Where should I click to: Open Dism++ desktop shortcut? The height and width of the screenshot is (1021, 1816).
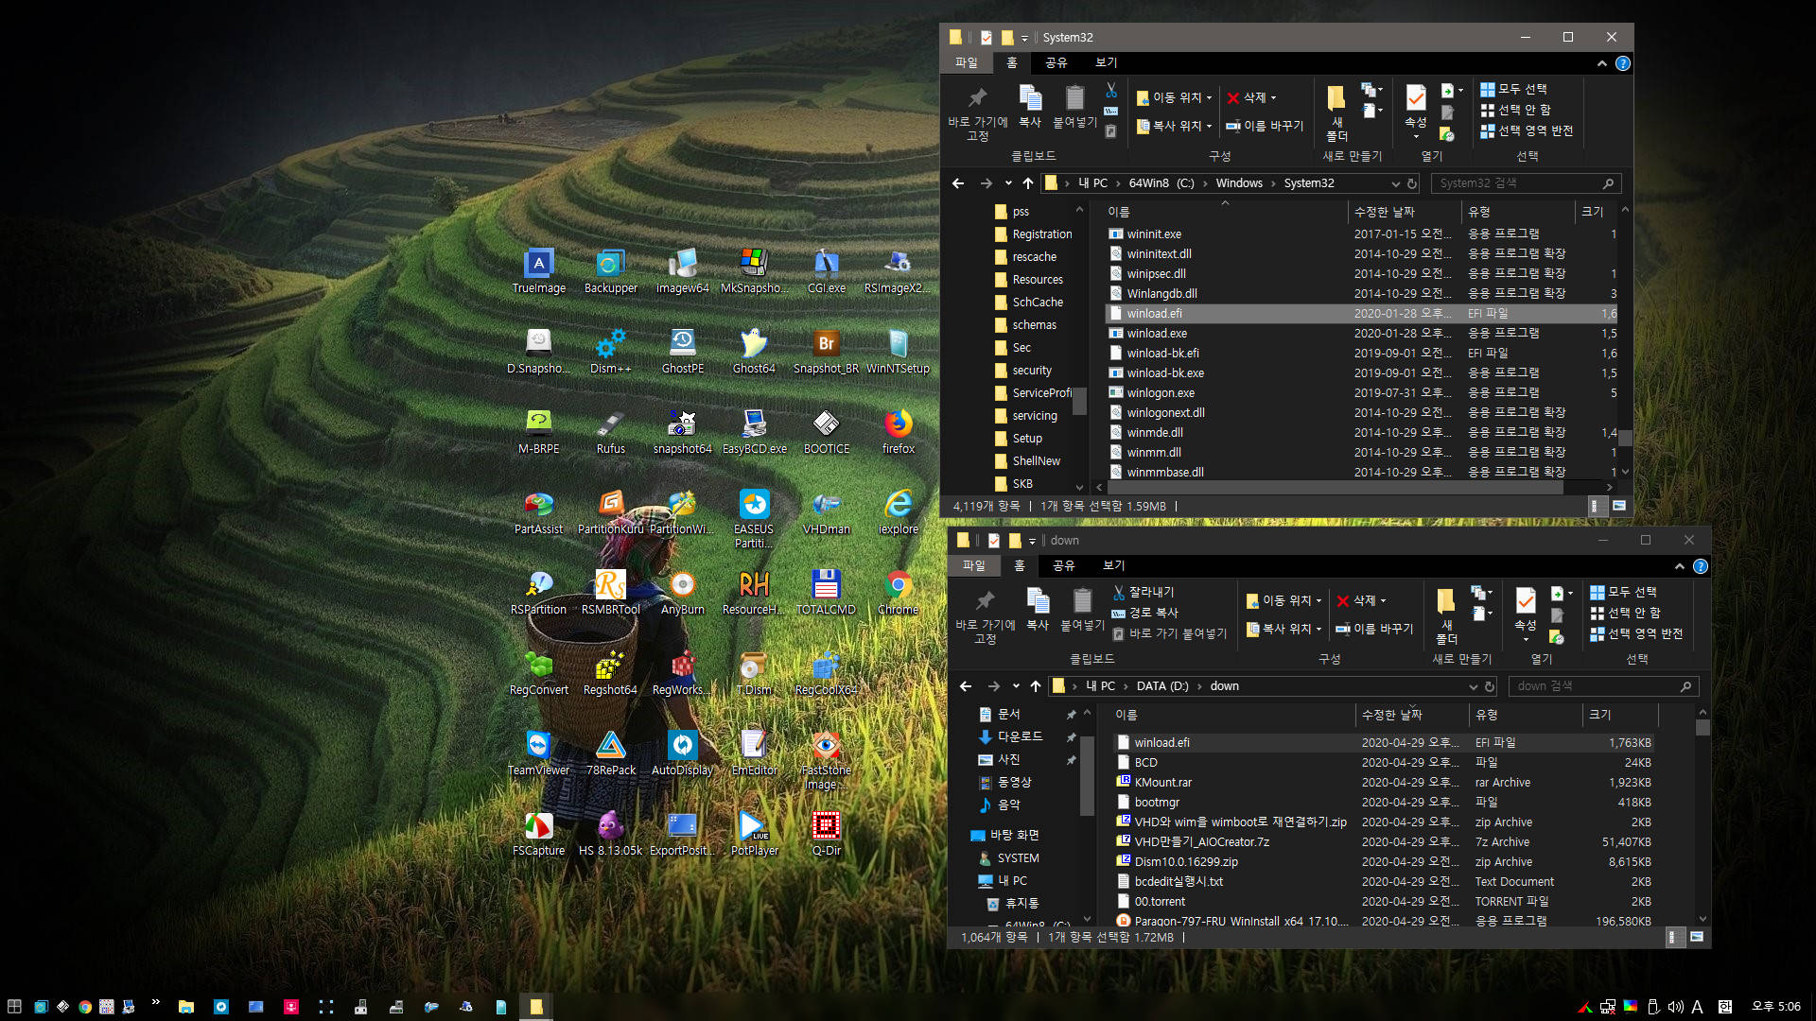610,352
